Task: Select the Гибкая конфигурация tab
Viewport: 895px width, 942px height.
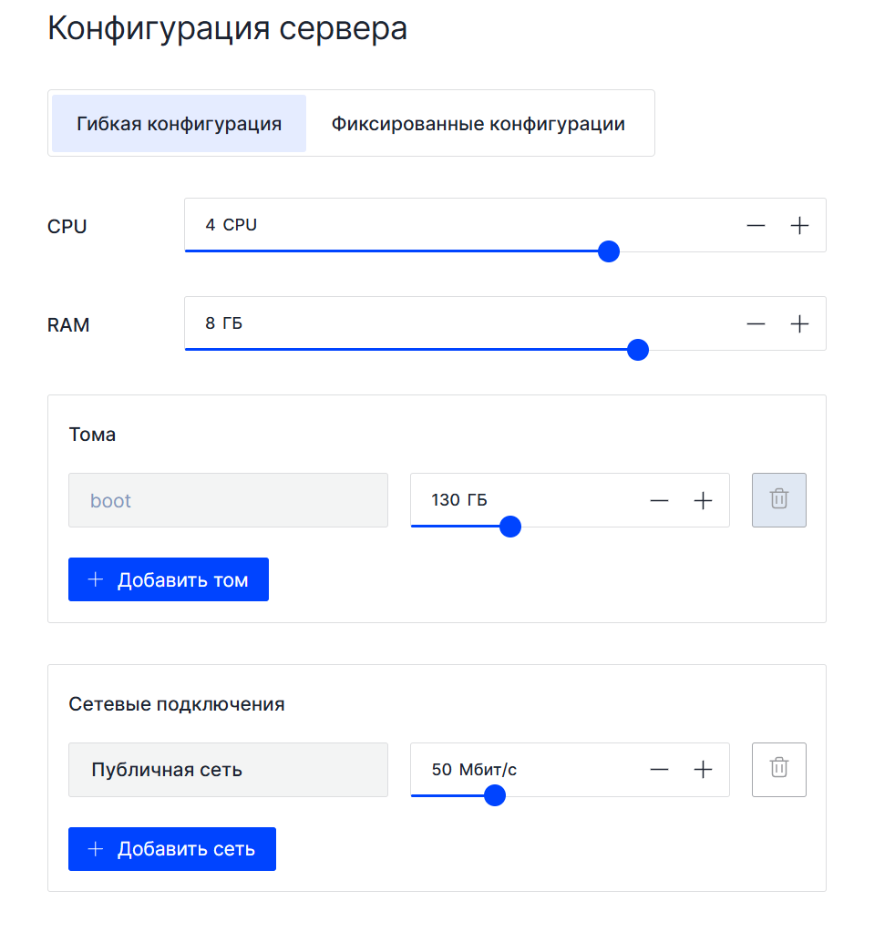Action: pyautogui.click(x=180, y=124)
